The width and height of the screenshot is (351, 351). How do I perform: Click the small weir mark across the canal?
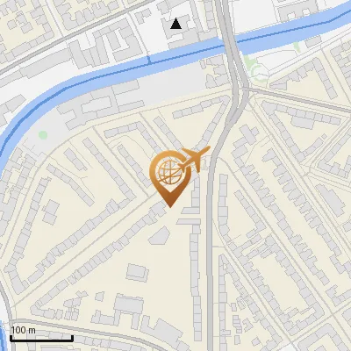point(149,61)
